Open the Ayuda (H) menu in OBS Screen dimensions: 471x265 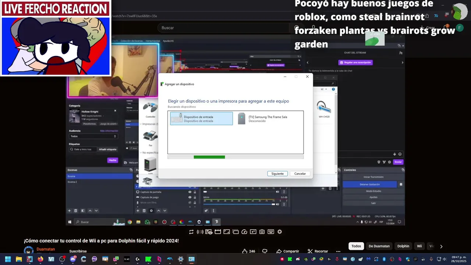[x=168, y=41]
